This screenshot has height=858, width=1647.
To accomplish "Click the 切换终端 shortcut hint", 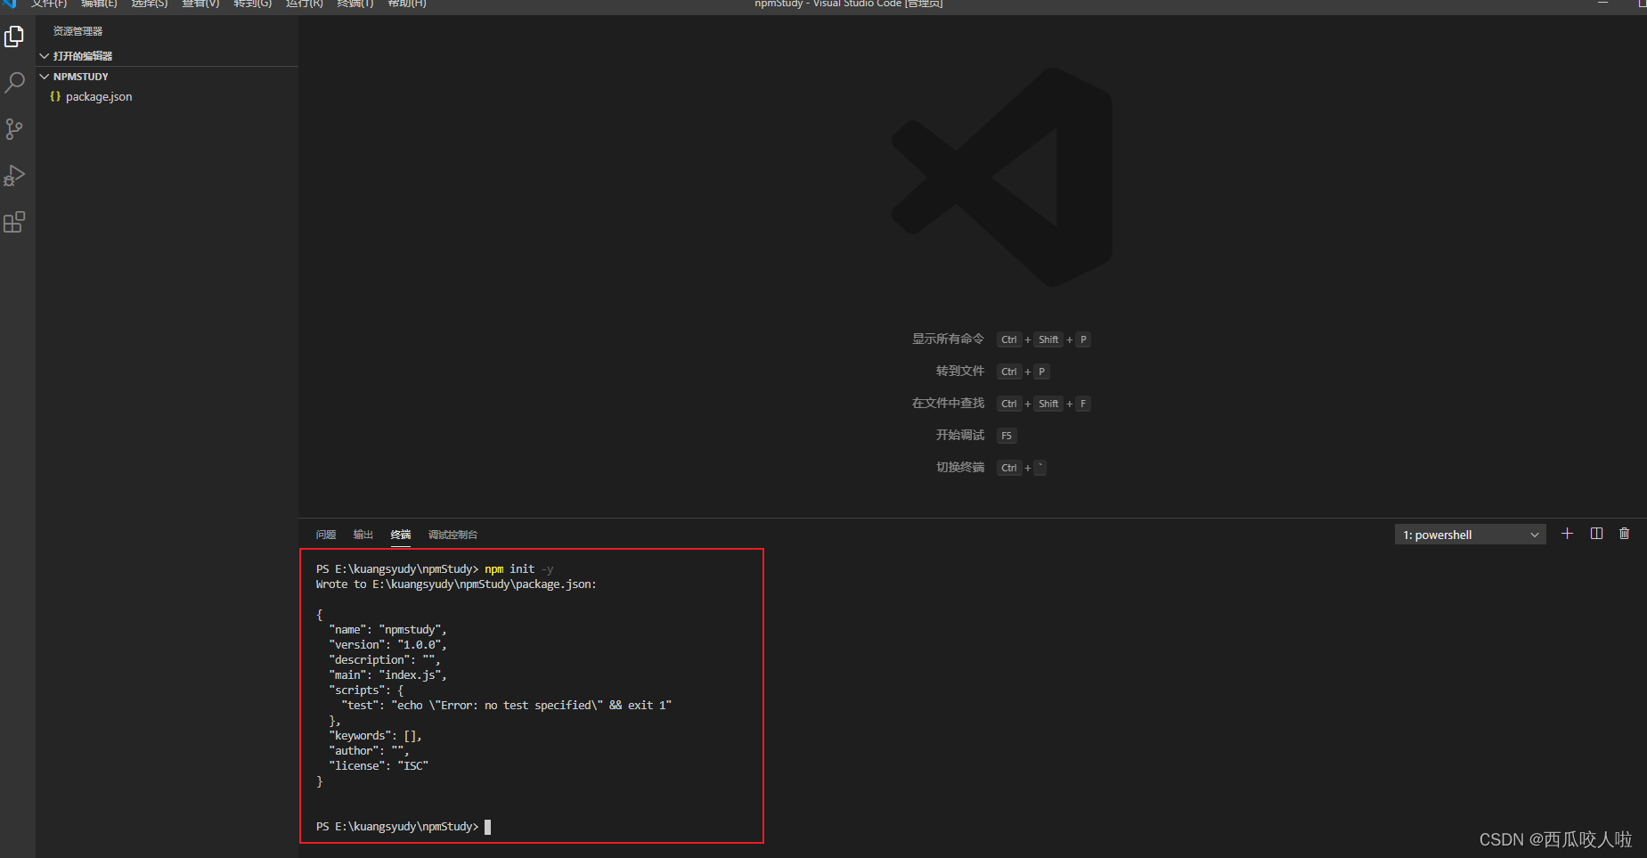I will 960,467.
